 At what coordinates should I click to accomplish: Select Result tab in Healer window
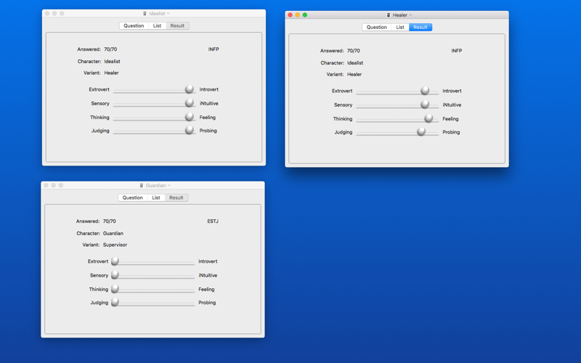pyautogui.click(x=420, y=28)
